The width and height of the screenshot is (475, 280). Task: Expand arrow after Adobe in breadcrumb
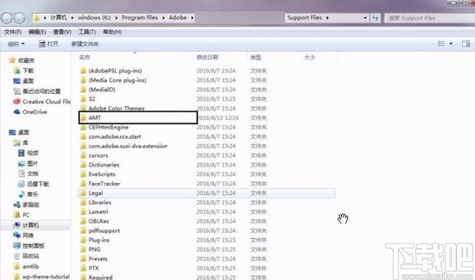click(192, 17)
